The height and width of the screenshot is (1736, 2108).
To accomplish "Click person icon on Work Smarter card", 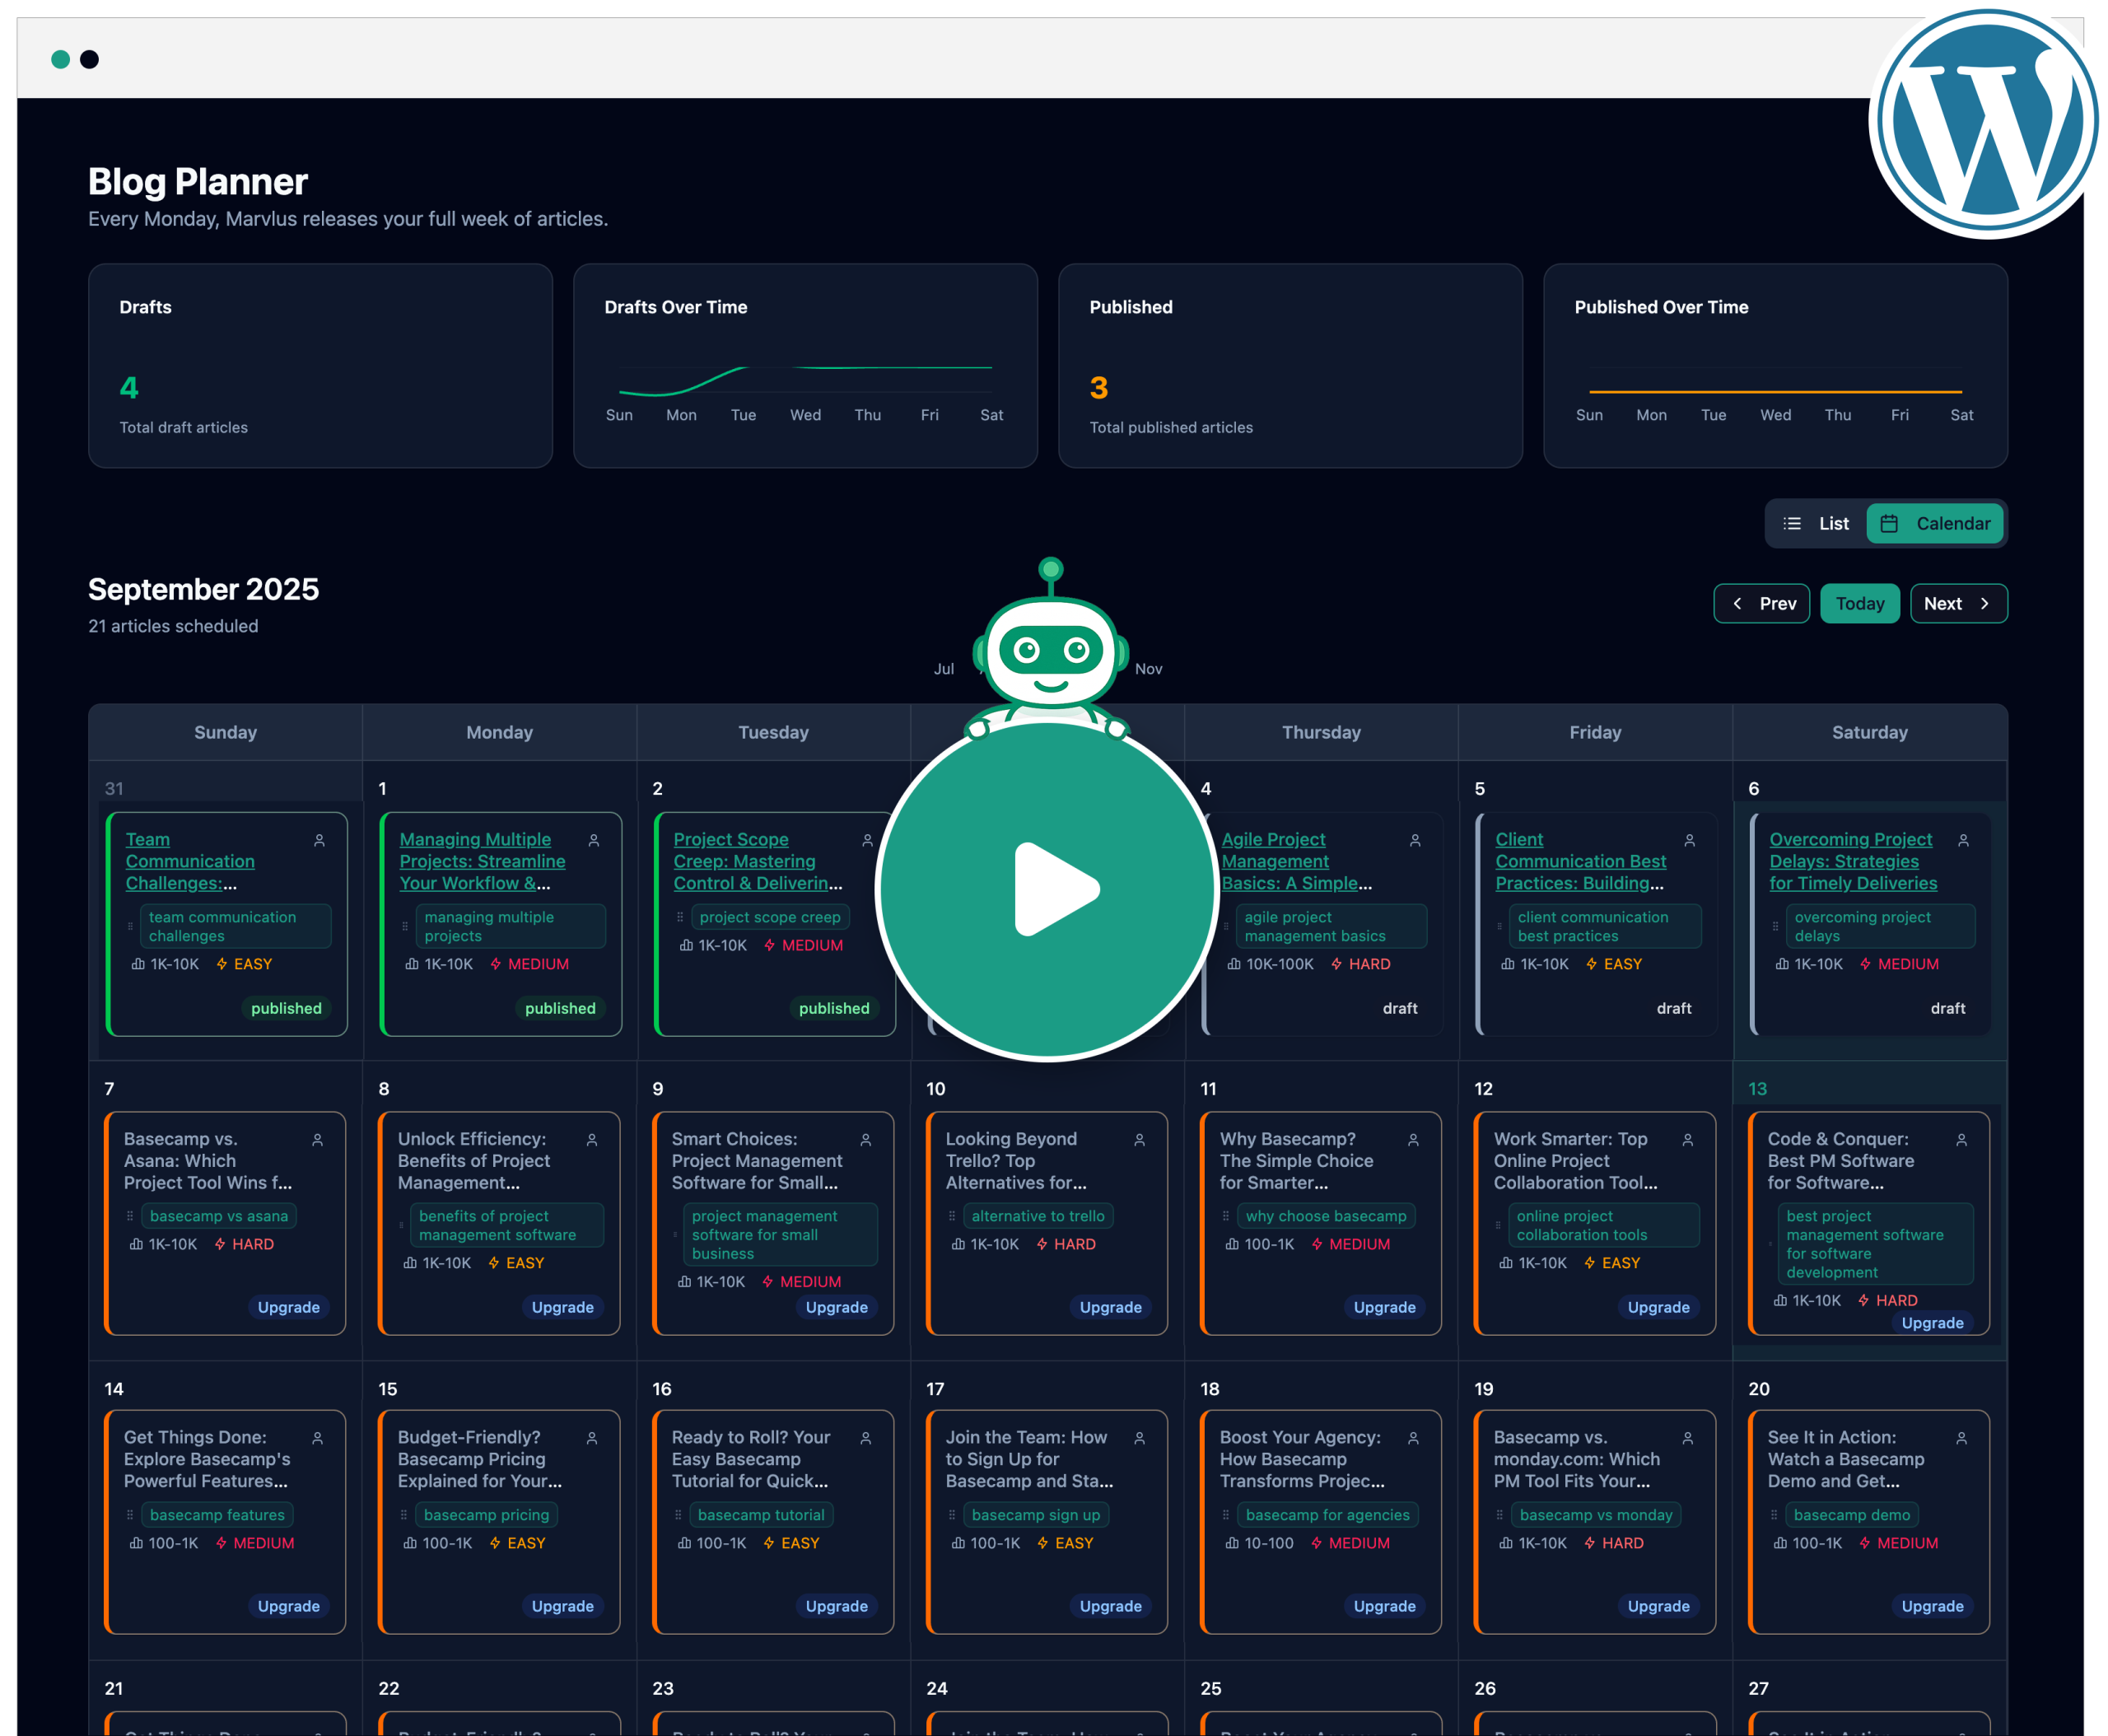I will tap(1687, 1140).
